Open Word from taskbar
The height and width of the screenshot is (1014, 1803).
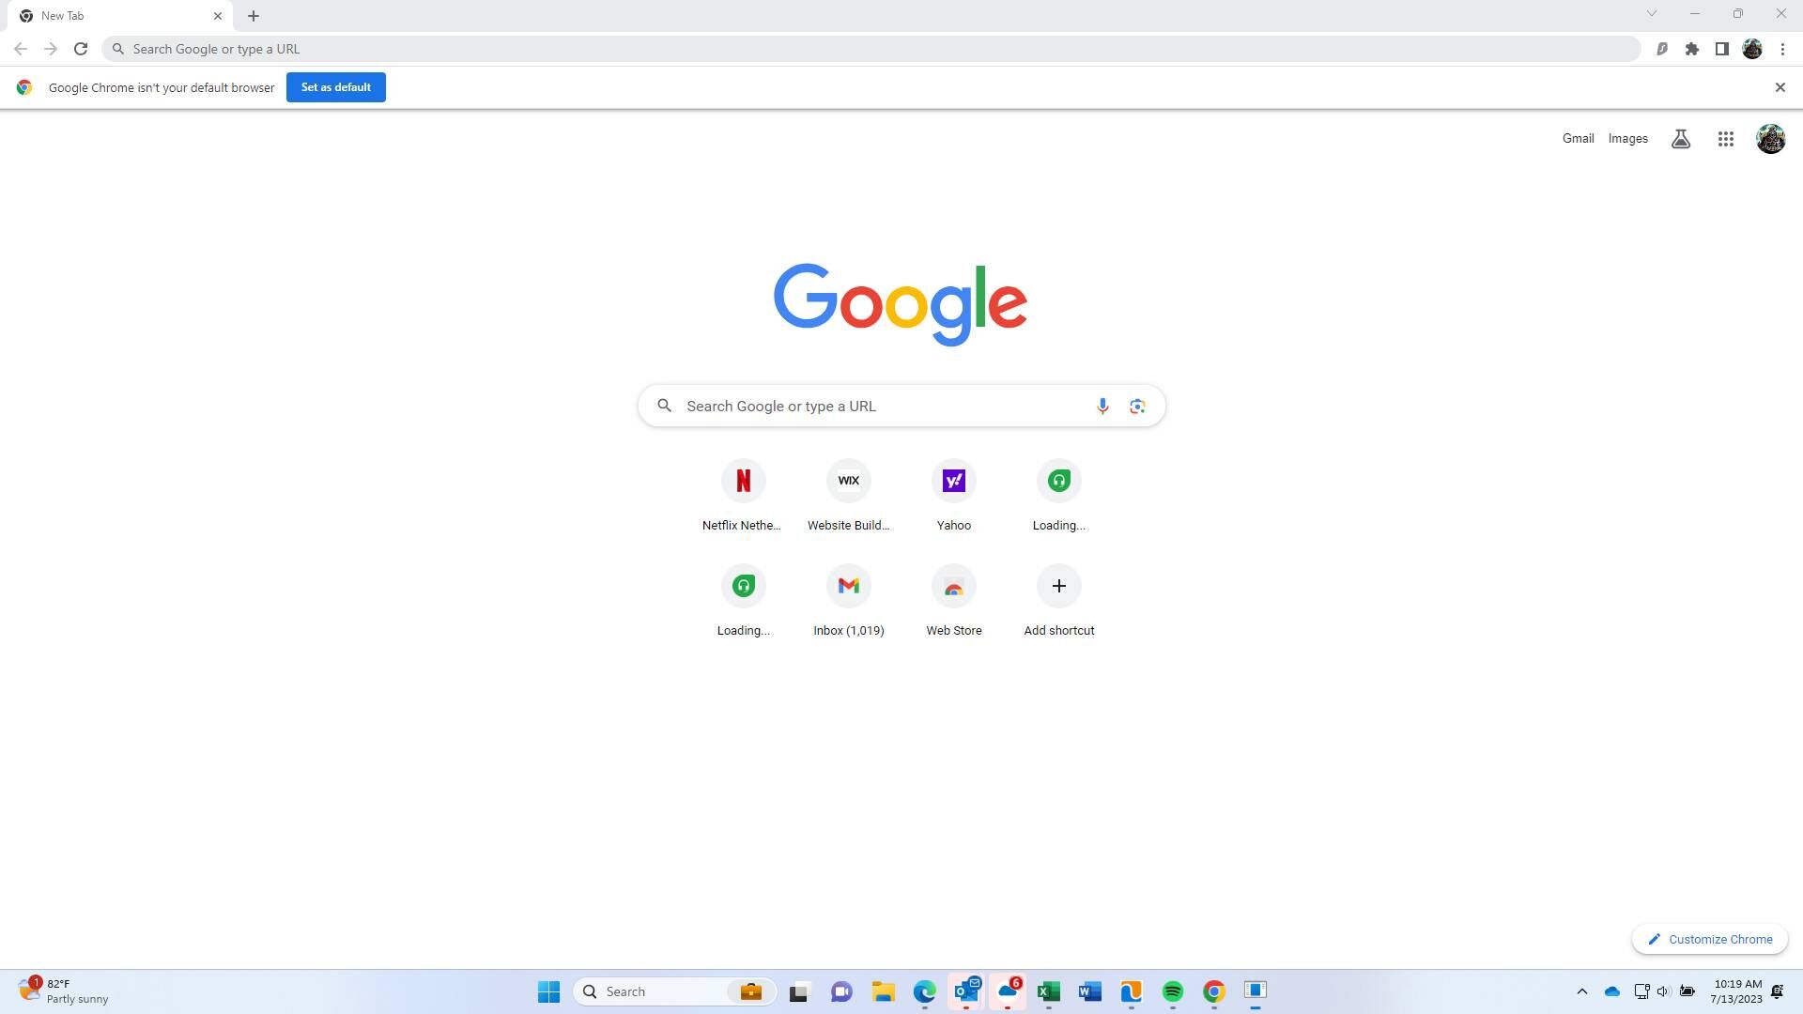(x=1089, y=991)
